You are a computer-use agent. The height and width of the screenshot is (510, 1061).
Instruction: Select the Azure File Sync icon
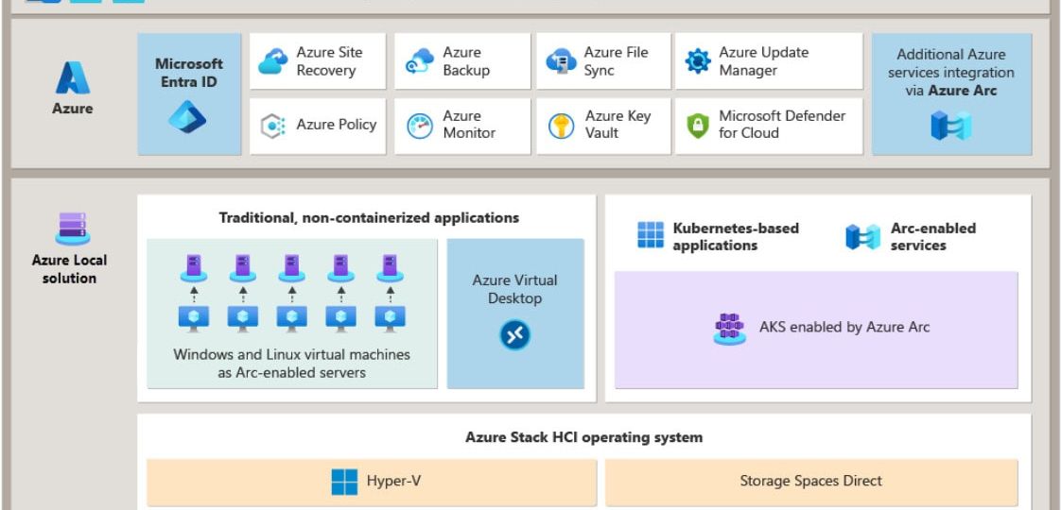pos(563,59)
